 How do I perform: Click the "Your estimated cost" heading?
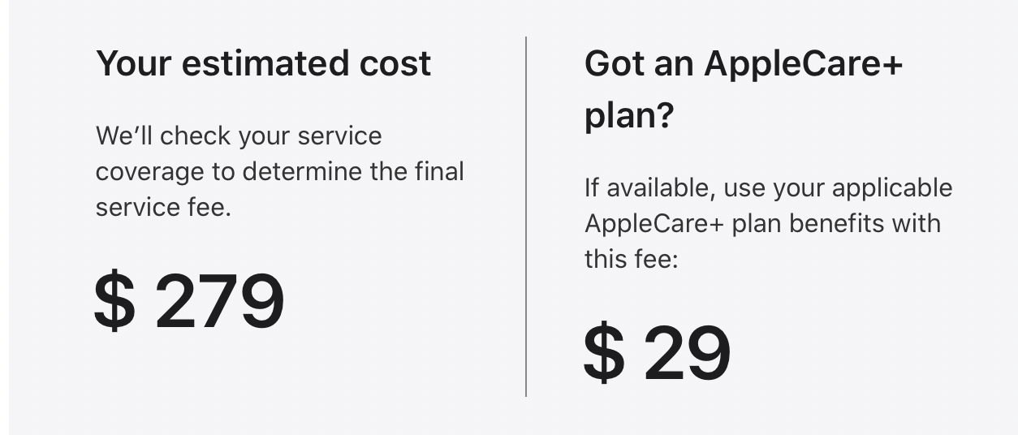[264, 63]
